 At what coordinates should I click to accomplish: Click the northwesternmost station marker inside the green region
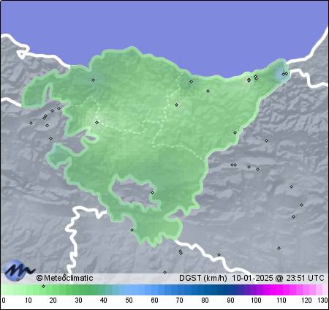pyautogui.click(x=93, y=80)
